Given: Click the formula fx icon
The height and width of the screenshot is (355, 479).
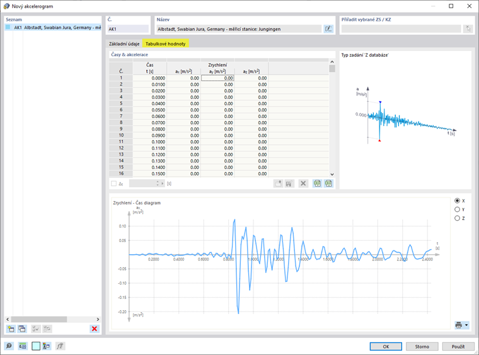Looking at the screenshot, I should 60,346.
